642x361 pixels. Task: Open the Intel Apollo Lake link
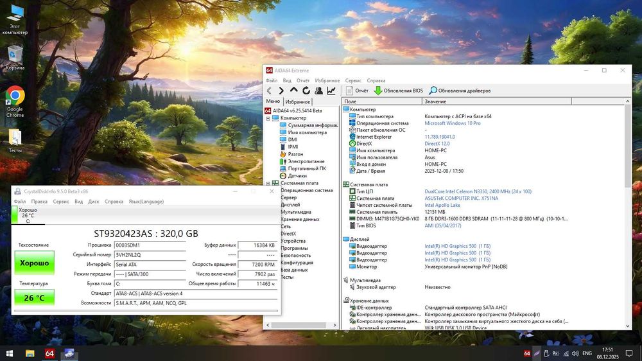tap(442, 206)
